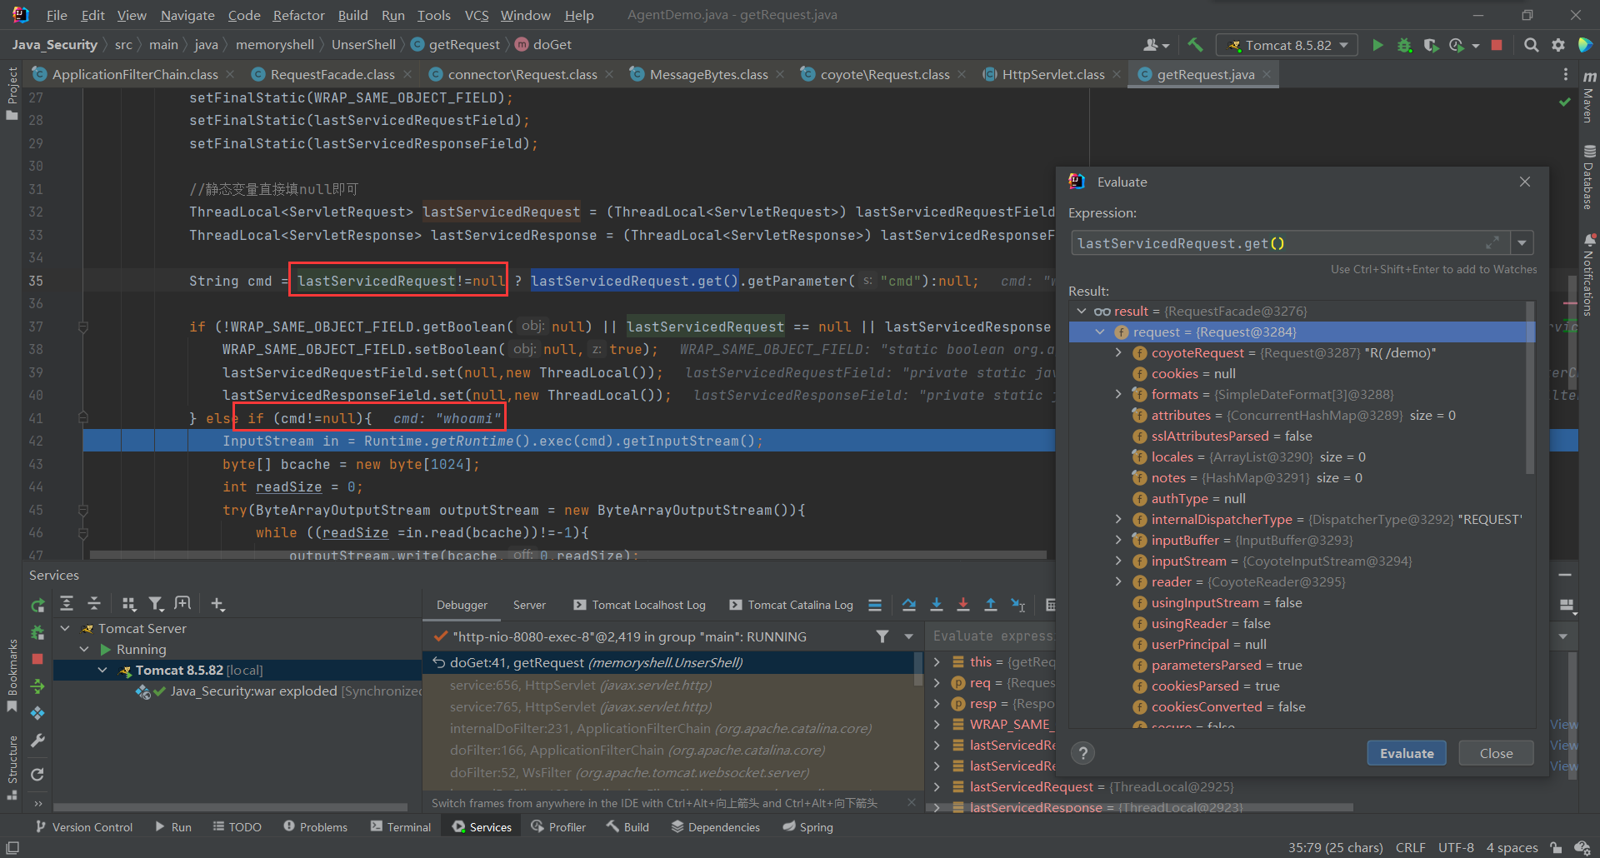Switch to MessageBytes.class editor tab

click(x=708, y=74)
